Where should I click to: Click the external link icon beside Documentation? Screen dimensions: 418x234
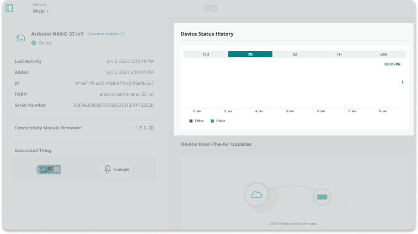122,34
